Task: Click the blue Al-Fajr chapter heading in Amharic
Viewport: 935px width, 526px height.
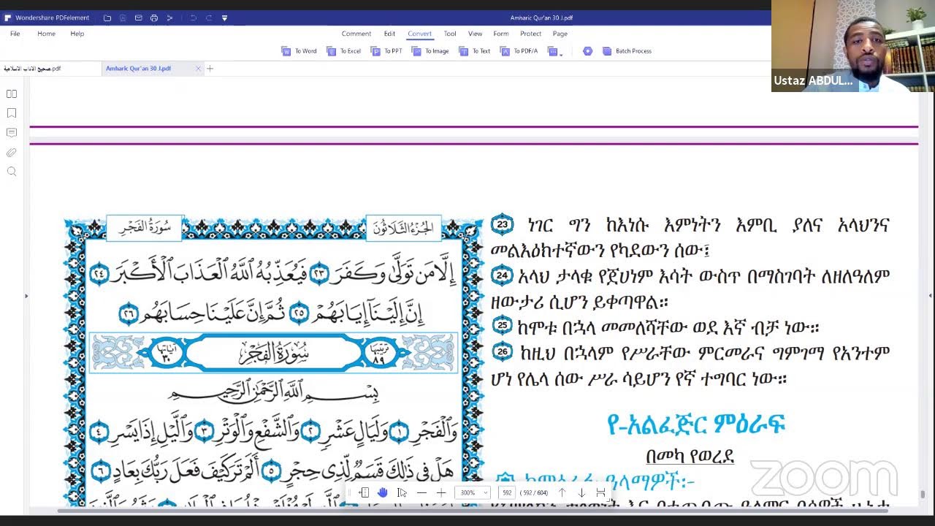Action: click(695, 424)
